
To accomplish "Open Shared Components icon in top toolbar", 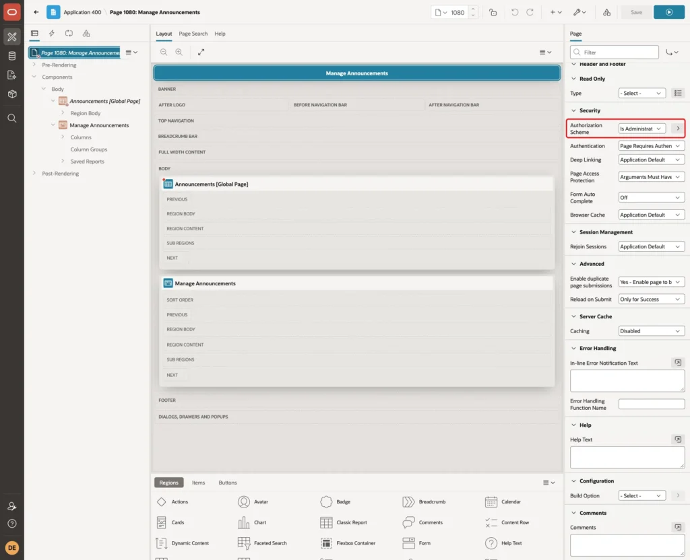I will coord(606,12).
